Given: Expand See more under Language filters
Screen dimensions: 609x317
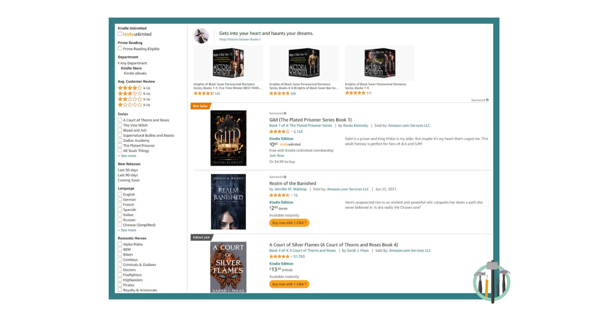Looking at the screenshot, I should 128,230.
